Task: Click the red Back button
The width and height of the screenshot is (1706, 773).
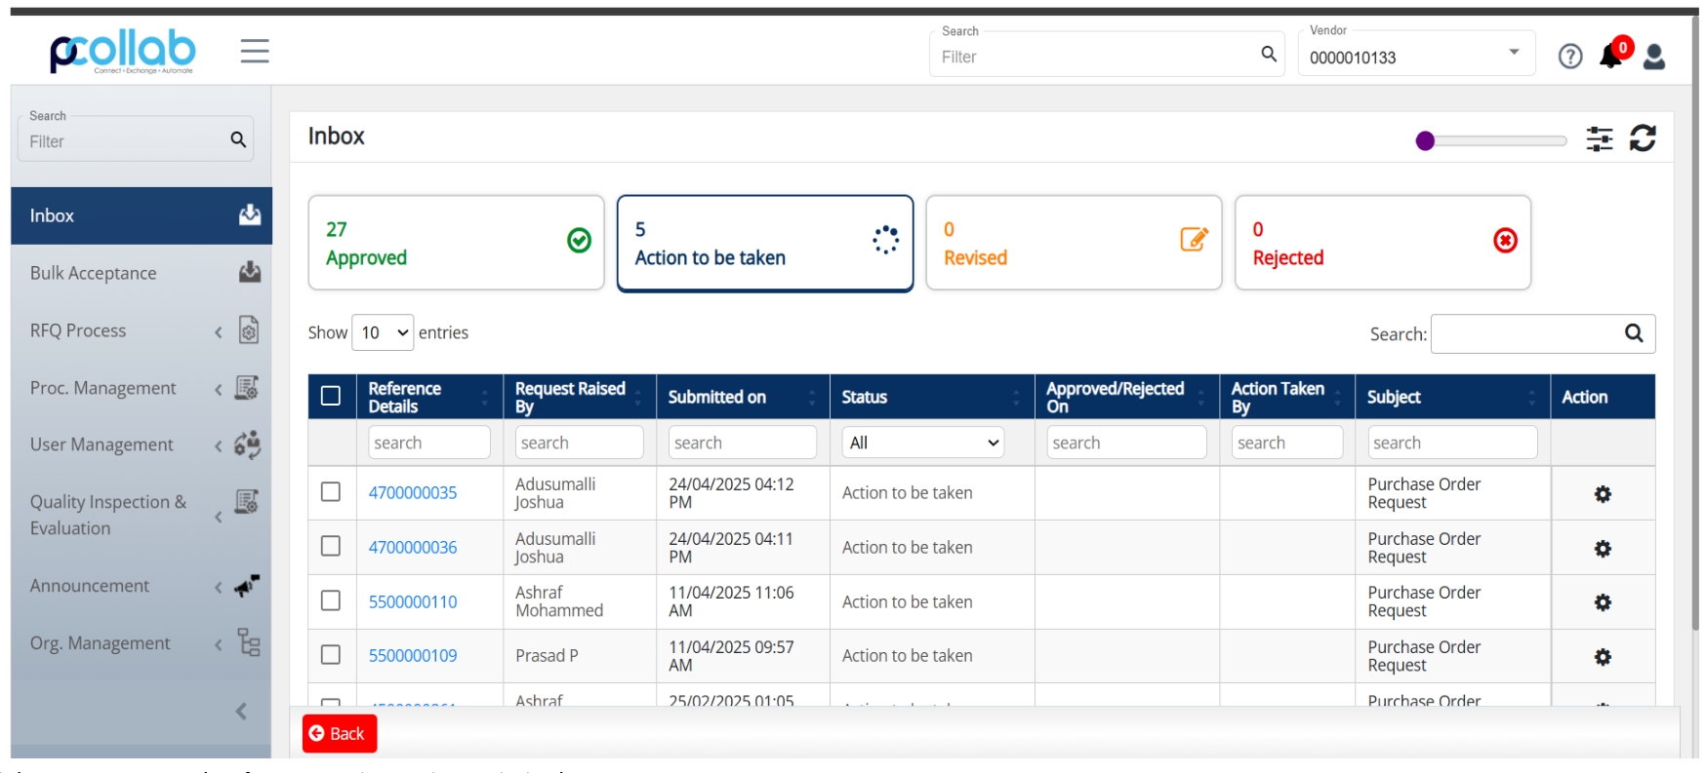Action: pyautogui.click(x=340, y=734)
